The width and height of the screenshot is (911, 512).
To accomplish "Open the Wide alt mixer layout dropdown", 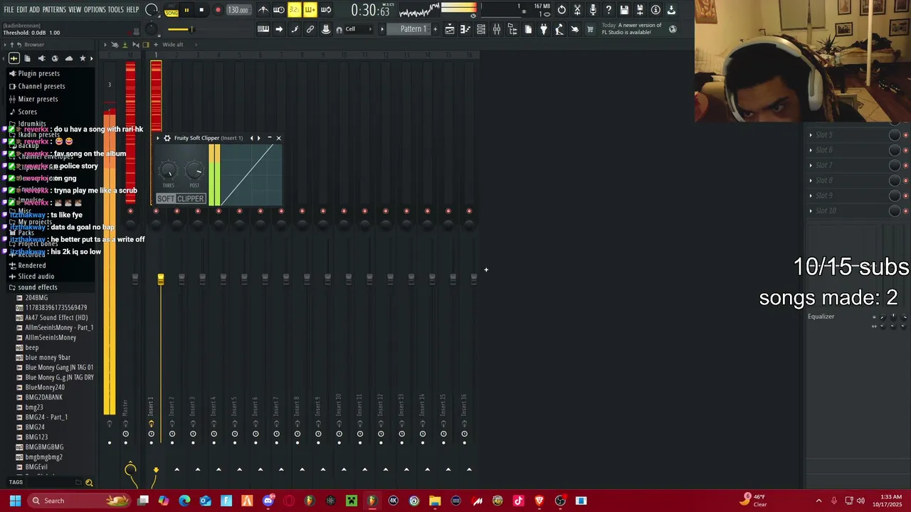I will click(172, 45).
